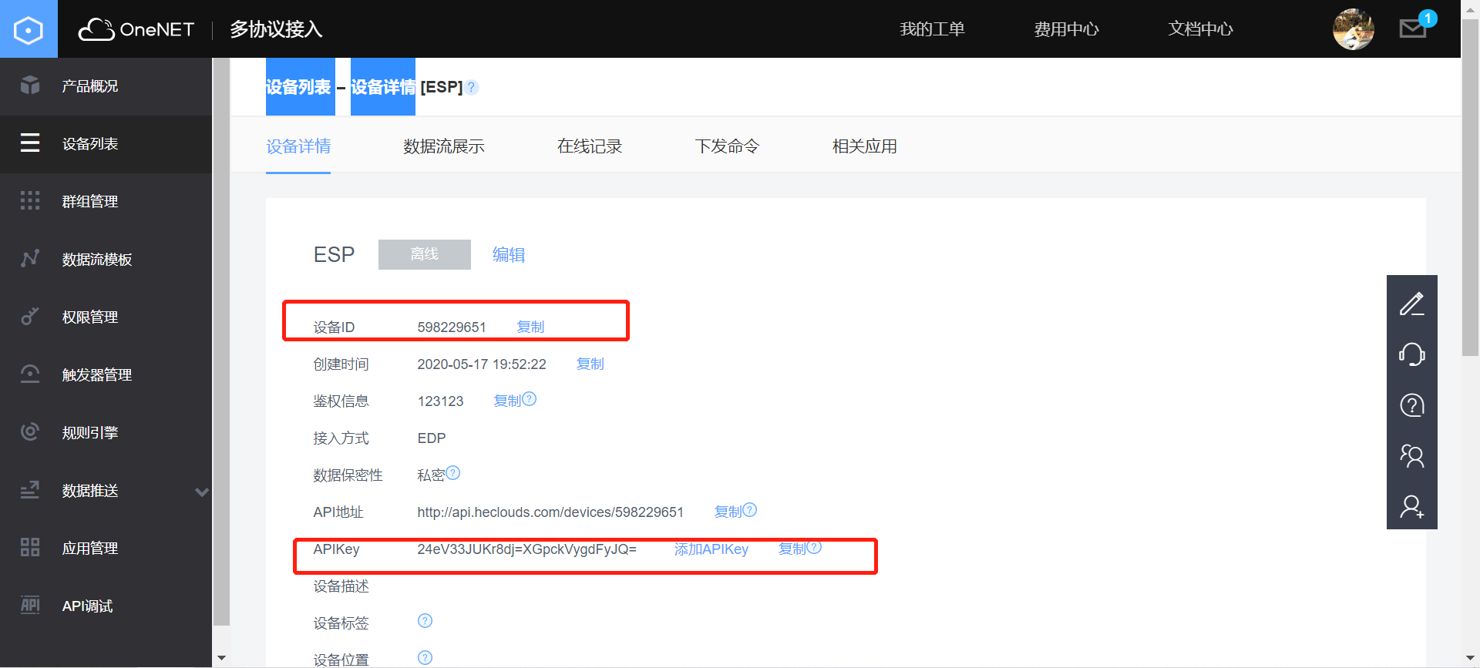The height and width of the screenshot is (668, 1480).
Task: Click the OneNET cloud logo
Action: pyautogui.click(x=136, y=29)
